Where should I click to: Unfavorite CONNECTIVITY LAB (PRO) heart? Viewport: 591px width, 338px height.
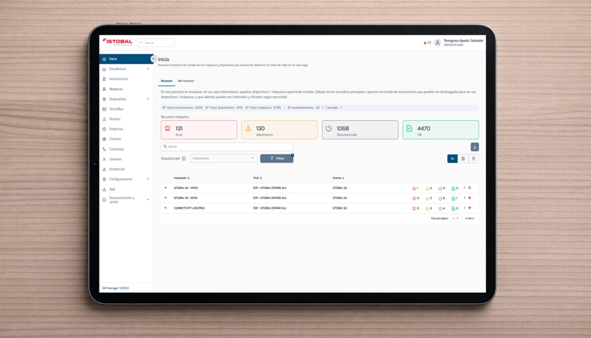pos(469,208)
